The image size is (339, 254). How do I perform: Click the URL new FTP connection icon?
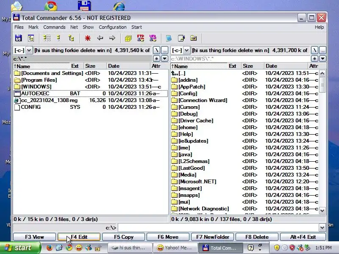[153, 38]
